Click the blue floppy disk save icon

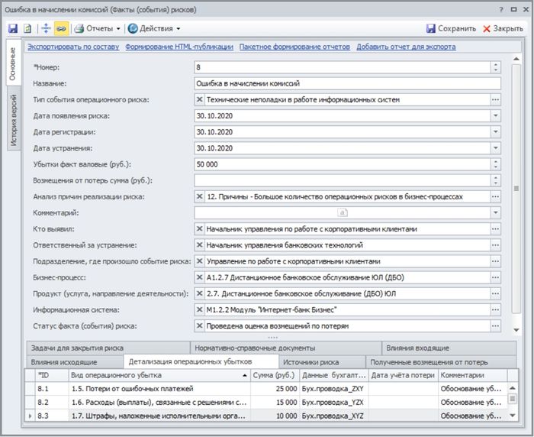pyautogui.click(x=13, y=28)
